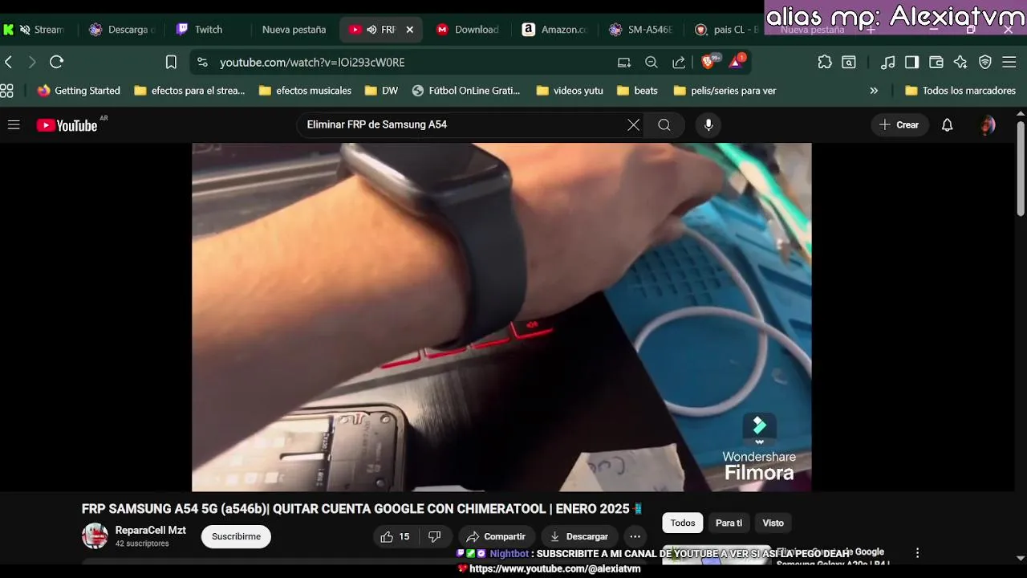Open Brave Shields lion icon
This screenshot has width=1027, height=578.
tap(708, 61)
